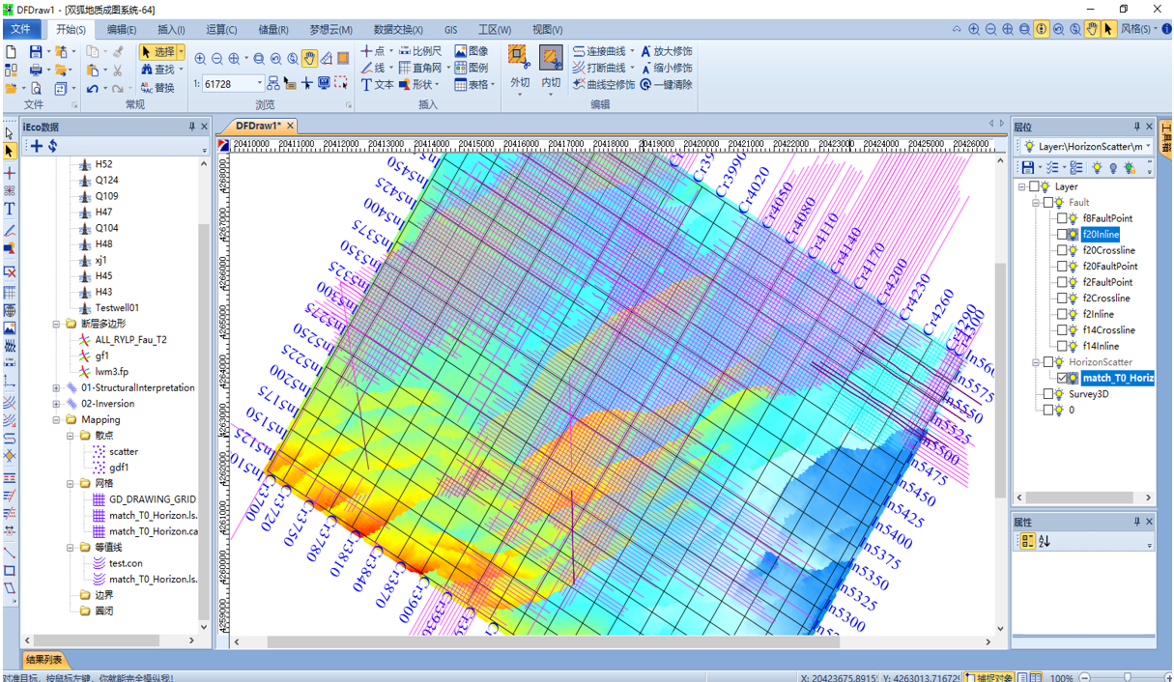Image resolution: width=1174 pixels, height=682 pixels.
Task: Open the 数据交换 menu tab
Action: [398, 30]
